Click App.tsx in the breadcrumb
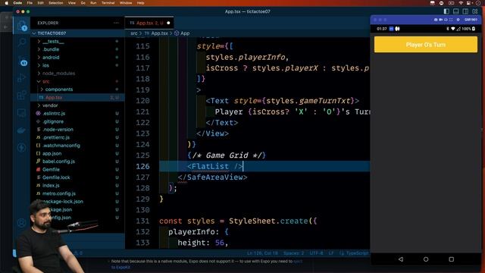Image resolution: width=485 pixels, height=273 pixels. [159, 33]
